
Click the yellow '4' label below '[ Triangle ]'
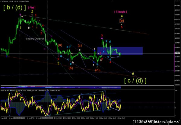pyautogui.click(x=122, y=16)
